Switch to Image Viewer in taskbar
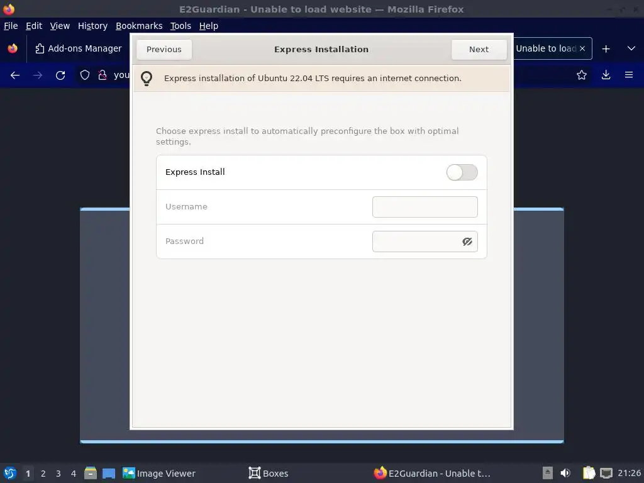Image resolution: width=644 pixels, height=483 pixels. 158,473
